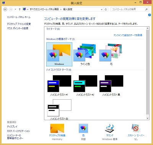
Task: Open ディスプレイ related link
Action: coord(12,127)
